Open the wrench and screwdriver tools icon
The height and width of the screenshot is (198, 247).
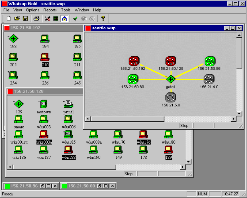[x=47, y=19]
